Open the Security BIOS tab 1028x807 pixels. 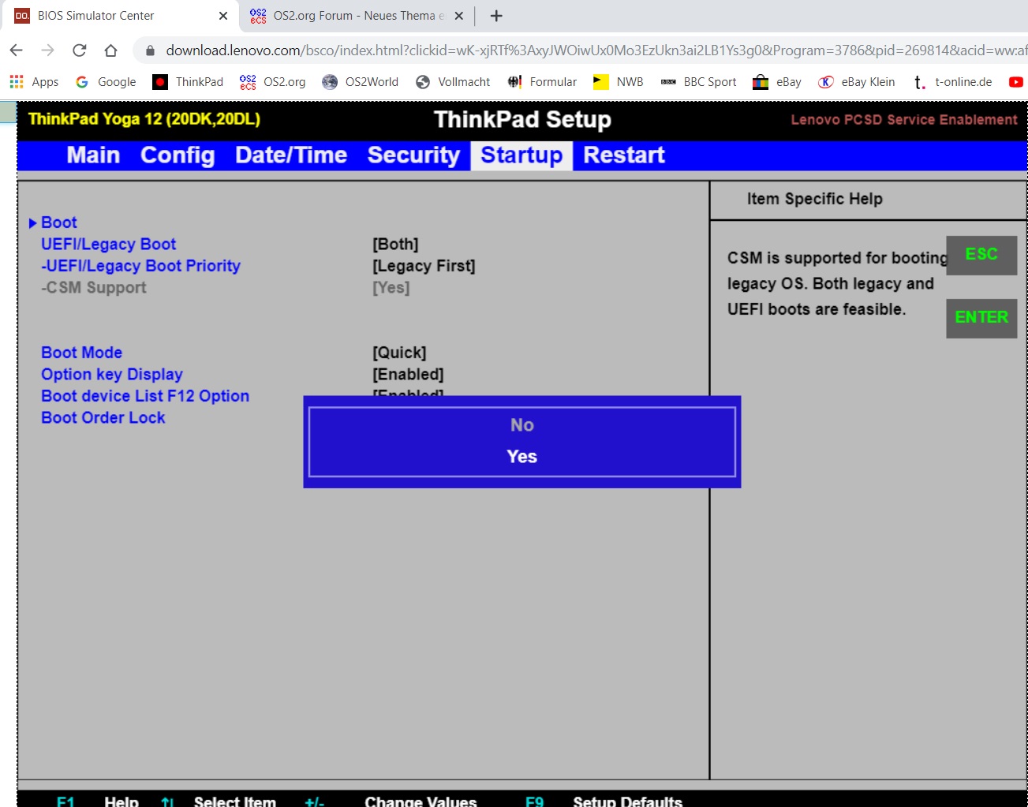click(413, 155)
